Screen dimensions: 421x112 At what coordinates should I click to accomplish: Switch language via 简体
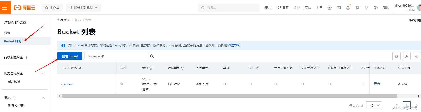tap(386, 8)
